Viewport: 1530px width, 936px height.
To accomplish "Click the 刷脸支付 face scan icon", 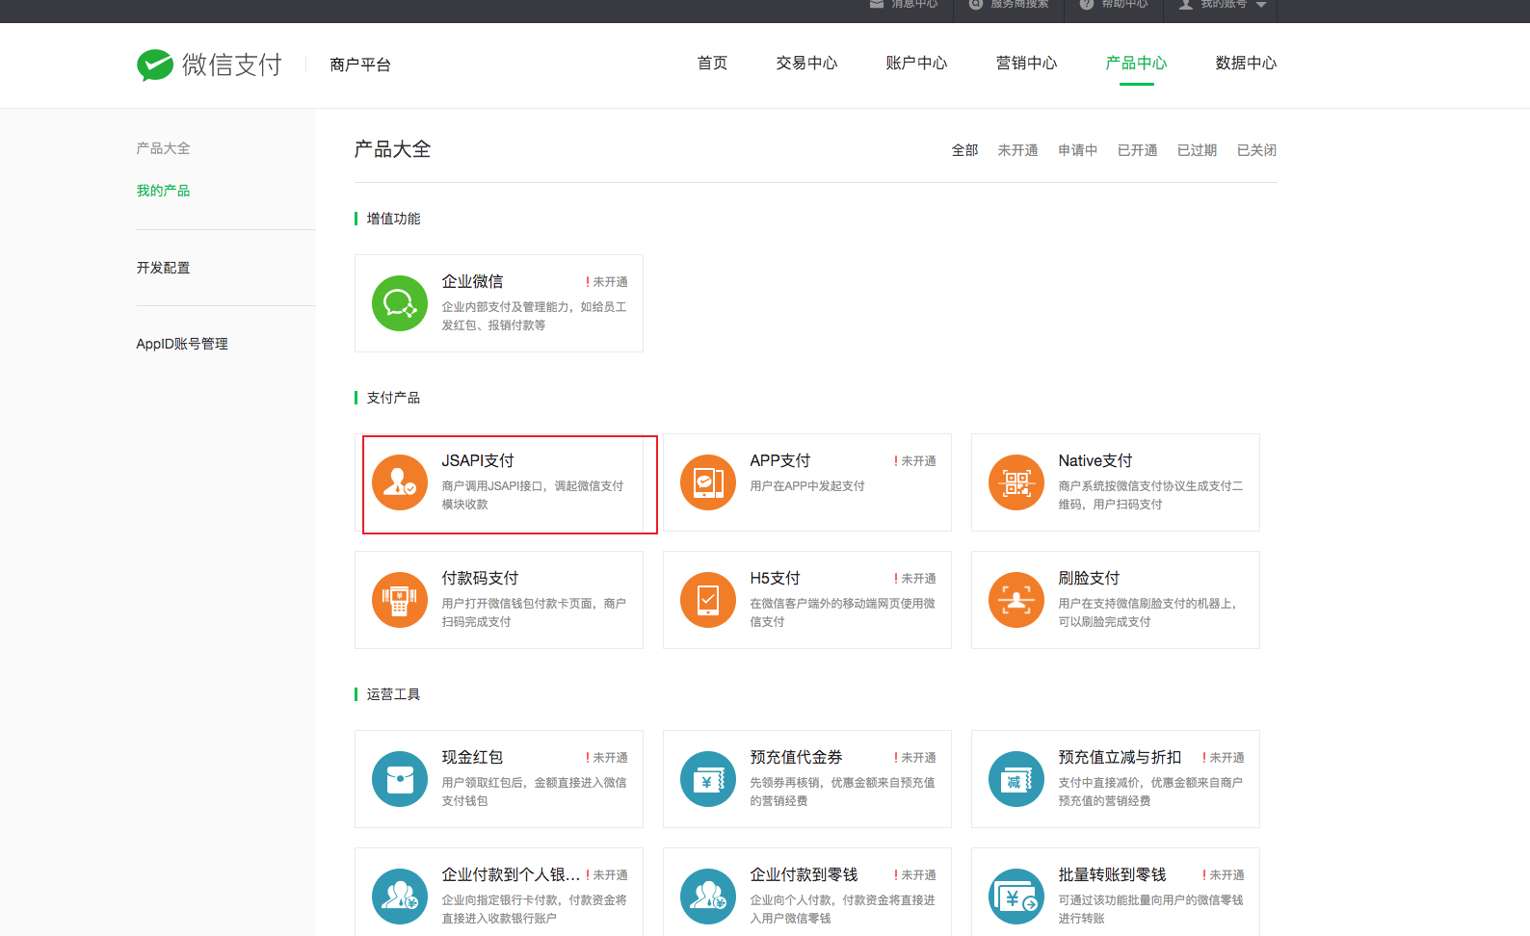I will click(1016, 600).
